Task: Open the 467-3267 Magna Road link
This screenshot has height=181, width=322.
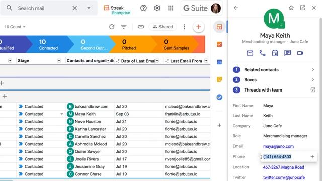Action: (x=284, y=167)
